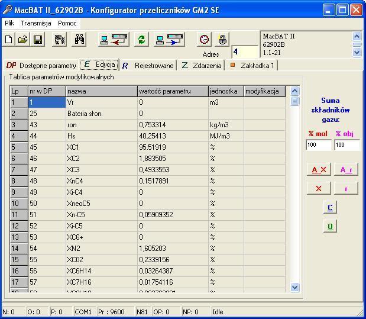Click the % obj sum field
The height and width of the screenshot is (319, 366).
347,145
